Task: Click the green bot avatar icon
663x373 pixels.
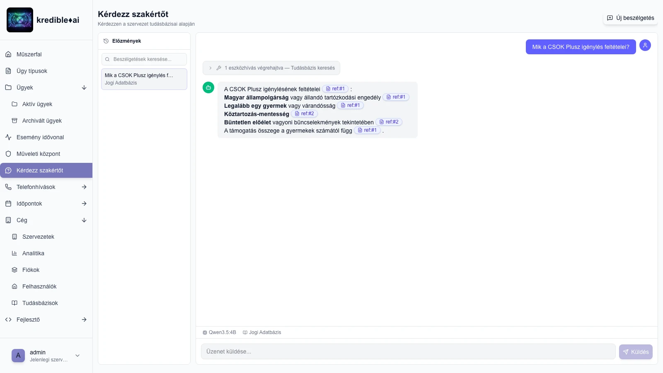Action: 208,87
